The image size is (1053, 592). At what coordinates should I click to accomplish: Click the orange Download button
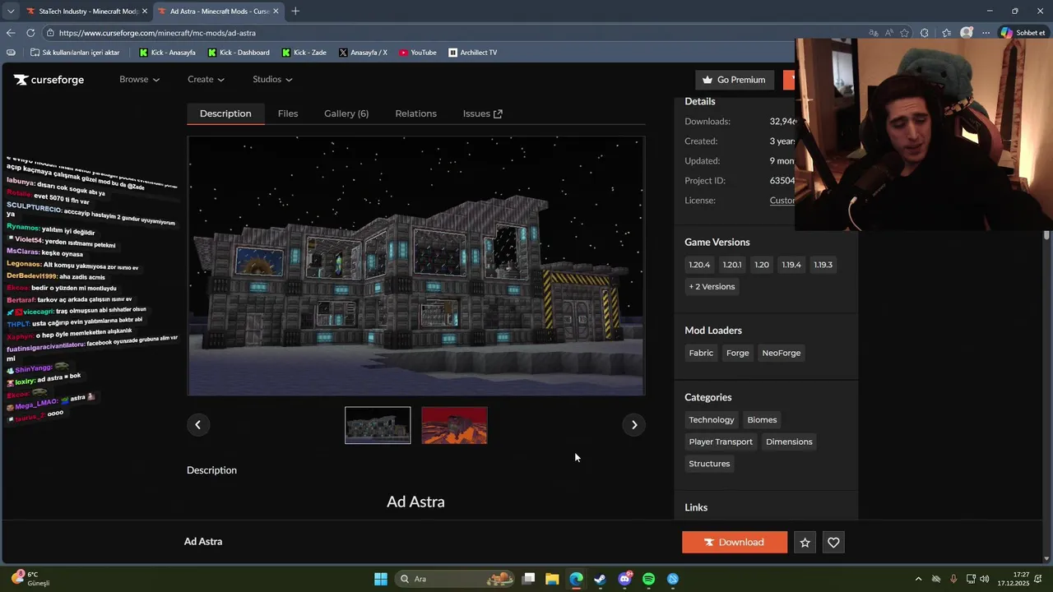[735, 543]
